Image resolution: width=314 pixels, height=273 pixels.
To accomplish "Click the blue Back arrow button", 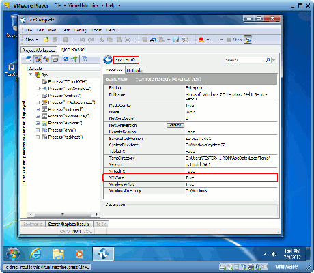I will point(108,60).
